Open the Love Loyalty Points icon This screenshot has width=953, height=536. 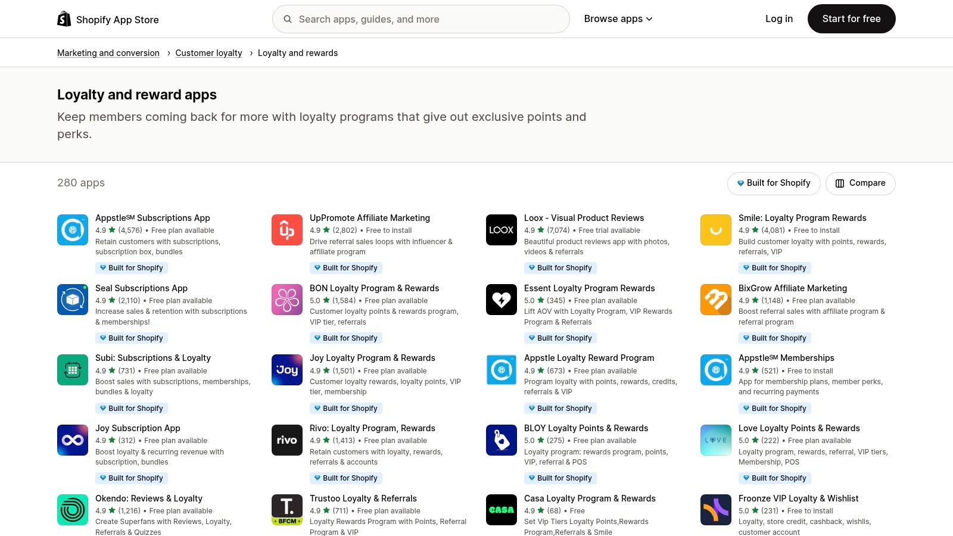[x=716, y=440]
